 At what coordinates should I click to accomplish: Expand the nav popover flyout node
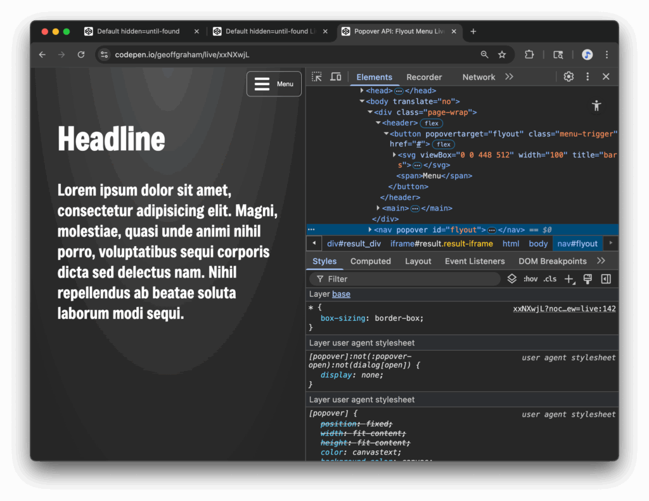[369, 230]
